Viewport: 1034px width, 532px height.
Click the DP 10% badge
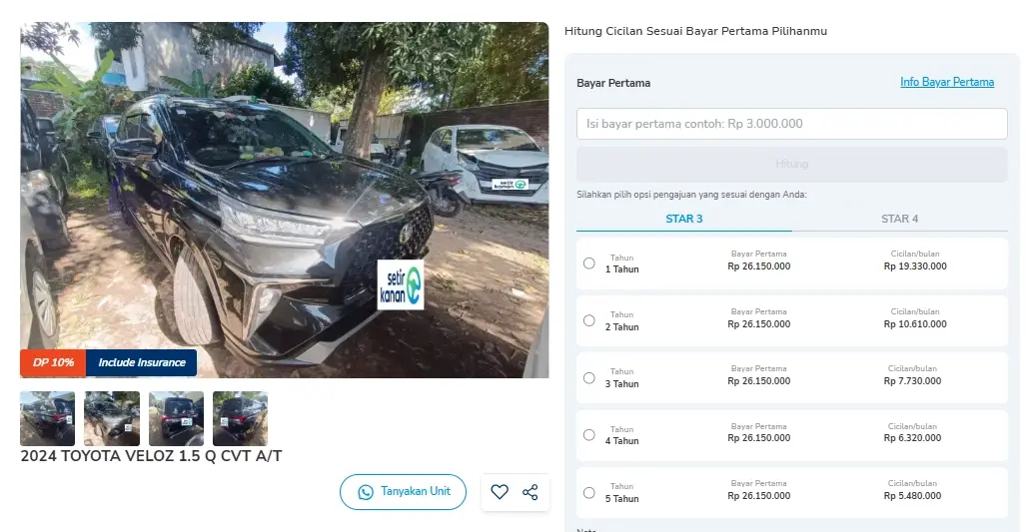click(x=53, y=362)
